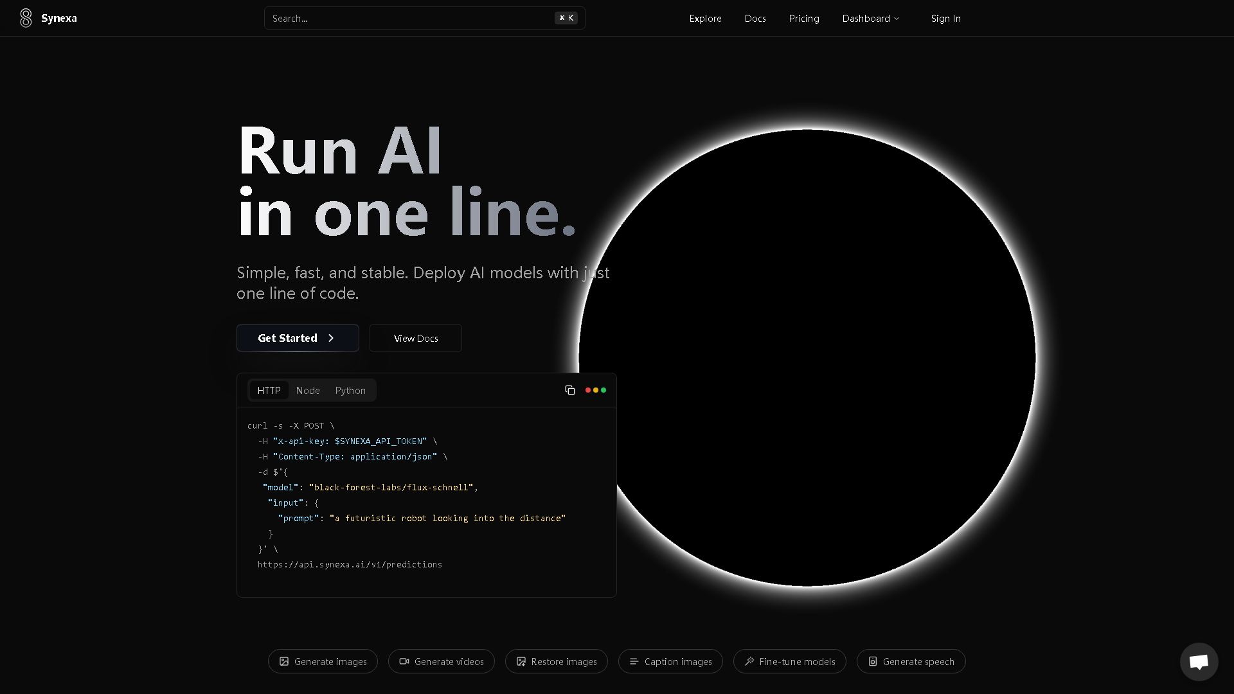Open View Docs
Image resolution: width=1234 pixels, height=694 pixels.
click(x=415, y=337)
